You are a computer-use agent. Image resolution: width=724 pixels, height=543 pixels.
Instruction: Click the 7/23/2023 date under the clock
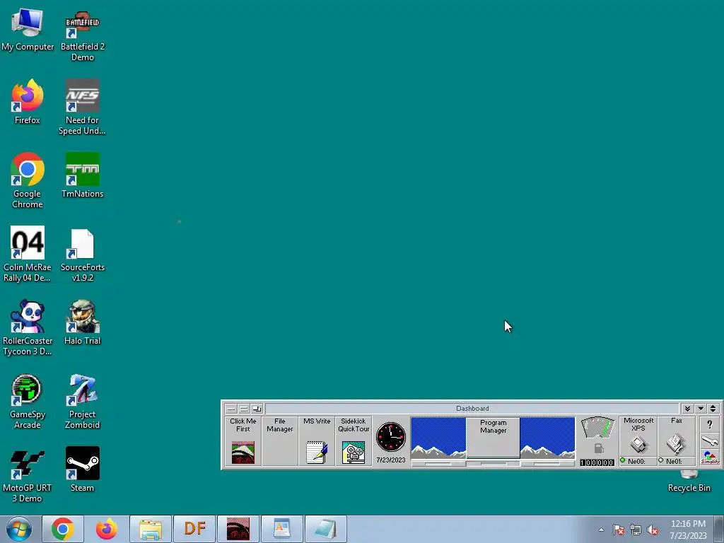pyautogui.click(x=390, y=460)
